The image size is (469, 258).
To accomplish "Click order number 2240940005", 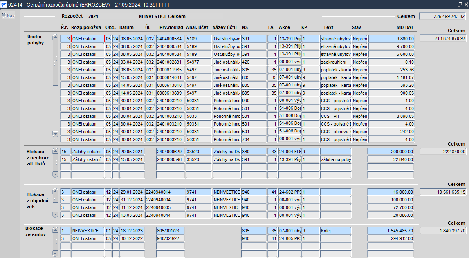I will (x=165, y=207).
